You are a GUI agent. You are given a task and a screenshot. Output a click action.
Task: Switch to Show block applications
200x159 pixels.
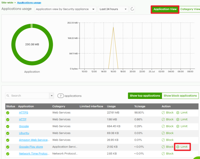180,96
